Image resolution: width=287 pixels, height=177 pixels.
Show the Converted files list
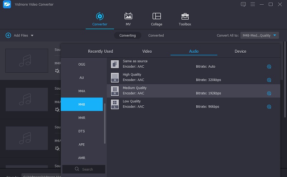click(156, 35)
